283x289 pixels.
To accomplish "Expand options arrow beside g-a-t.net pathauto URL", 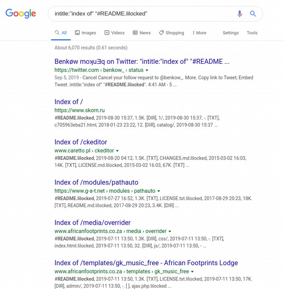I will click(x=159, y=191).
